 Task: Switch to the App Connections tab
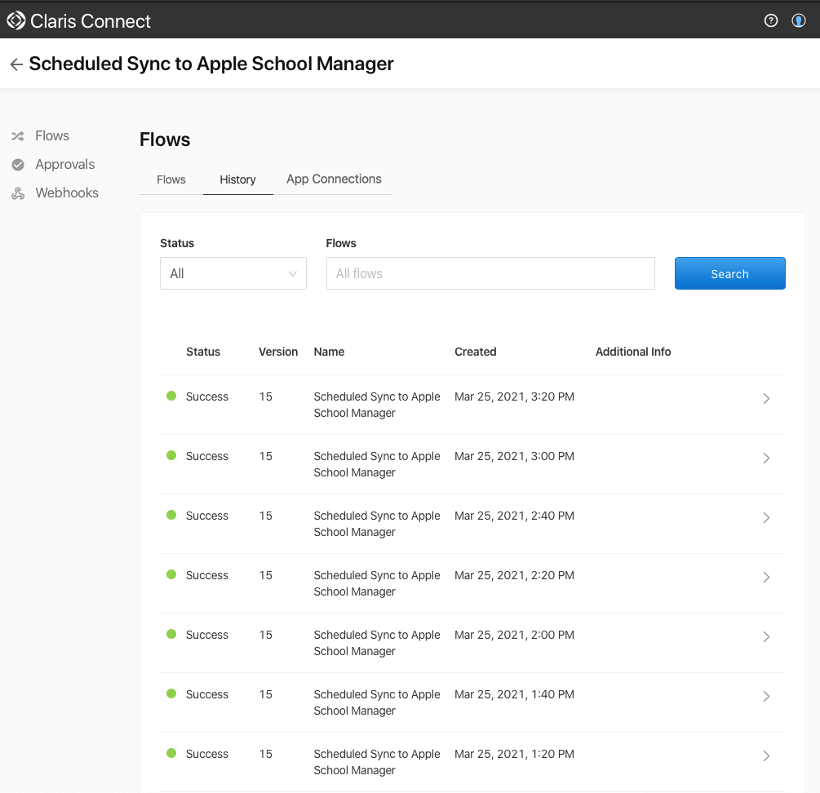click(x=333, y=179)
